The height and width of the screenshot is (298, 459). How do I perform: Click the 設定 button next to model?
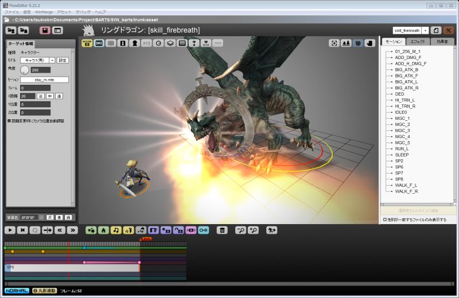coord(63,60)
